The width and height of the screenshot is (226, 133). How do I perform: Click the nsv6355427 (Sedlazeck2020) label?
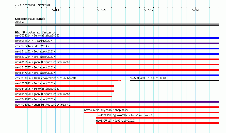pyautogui.click(x=116, y=121)
